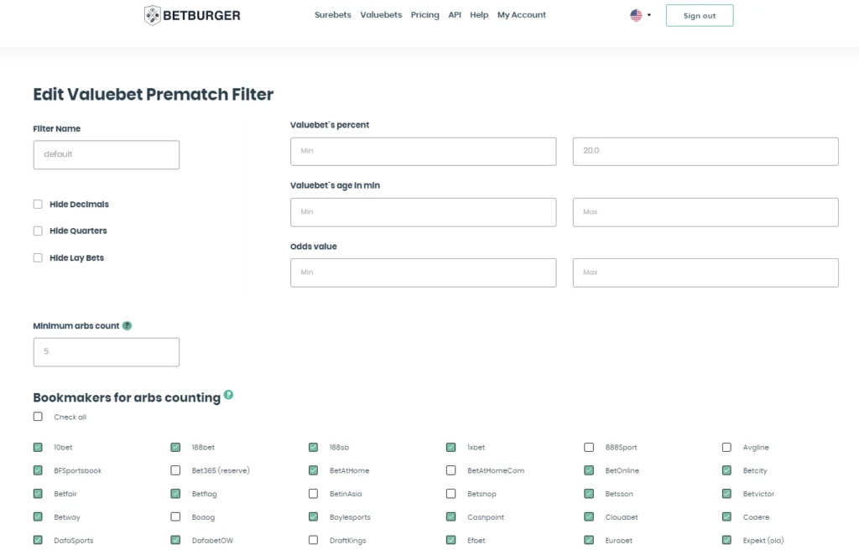Click the Sign out button
This screenshot has height=555, width=859.
(x=700, y=15)
